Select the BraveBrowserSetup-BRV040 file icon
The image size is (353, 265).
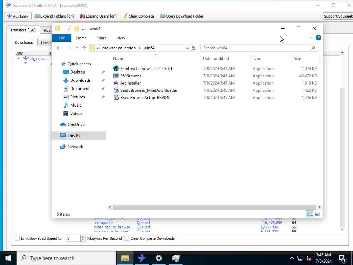(116, 97)
